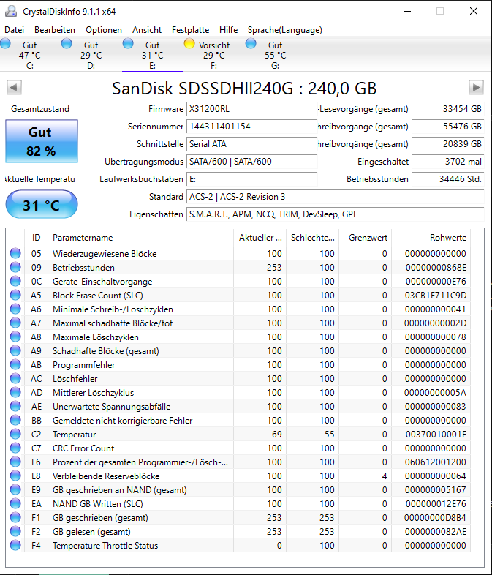The height and width of the screenshot is (575, 492).
Task: Click the 31 °C temperature button
Action: 42,204
